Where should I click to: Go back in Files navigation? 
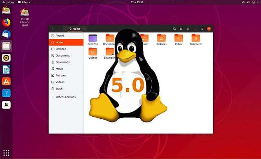click(53, 29)
